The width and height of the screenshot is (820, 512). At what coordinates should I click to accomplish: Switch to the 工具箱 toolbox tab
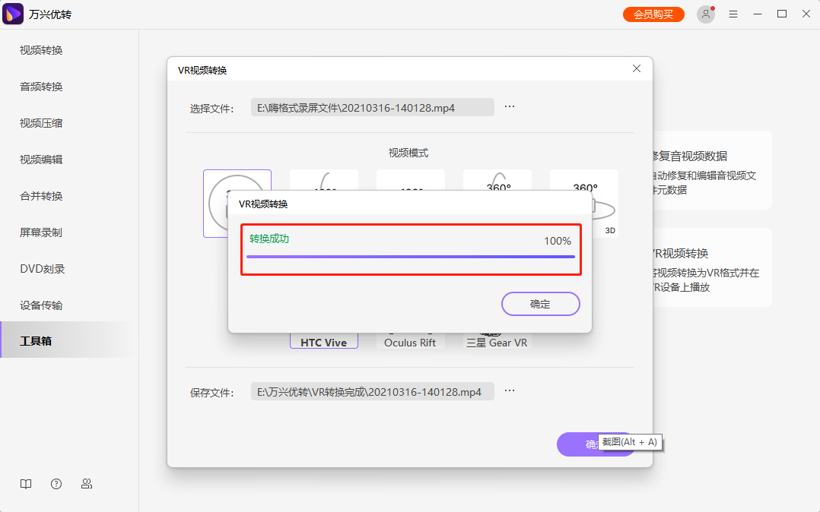(37, 341)
